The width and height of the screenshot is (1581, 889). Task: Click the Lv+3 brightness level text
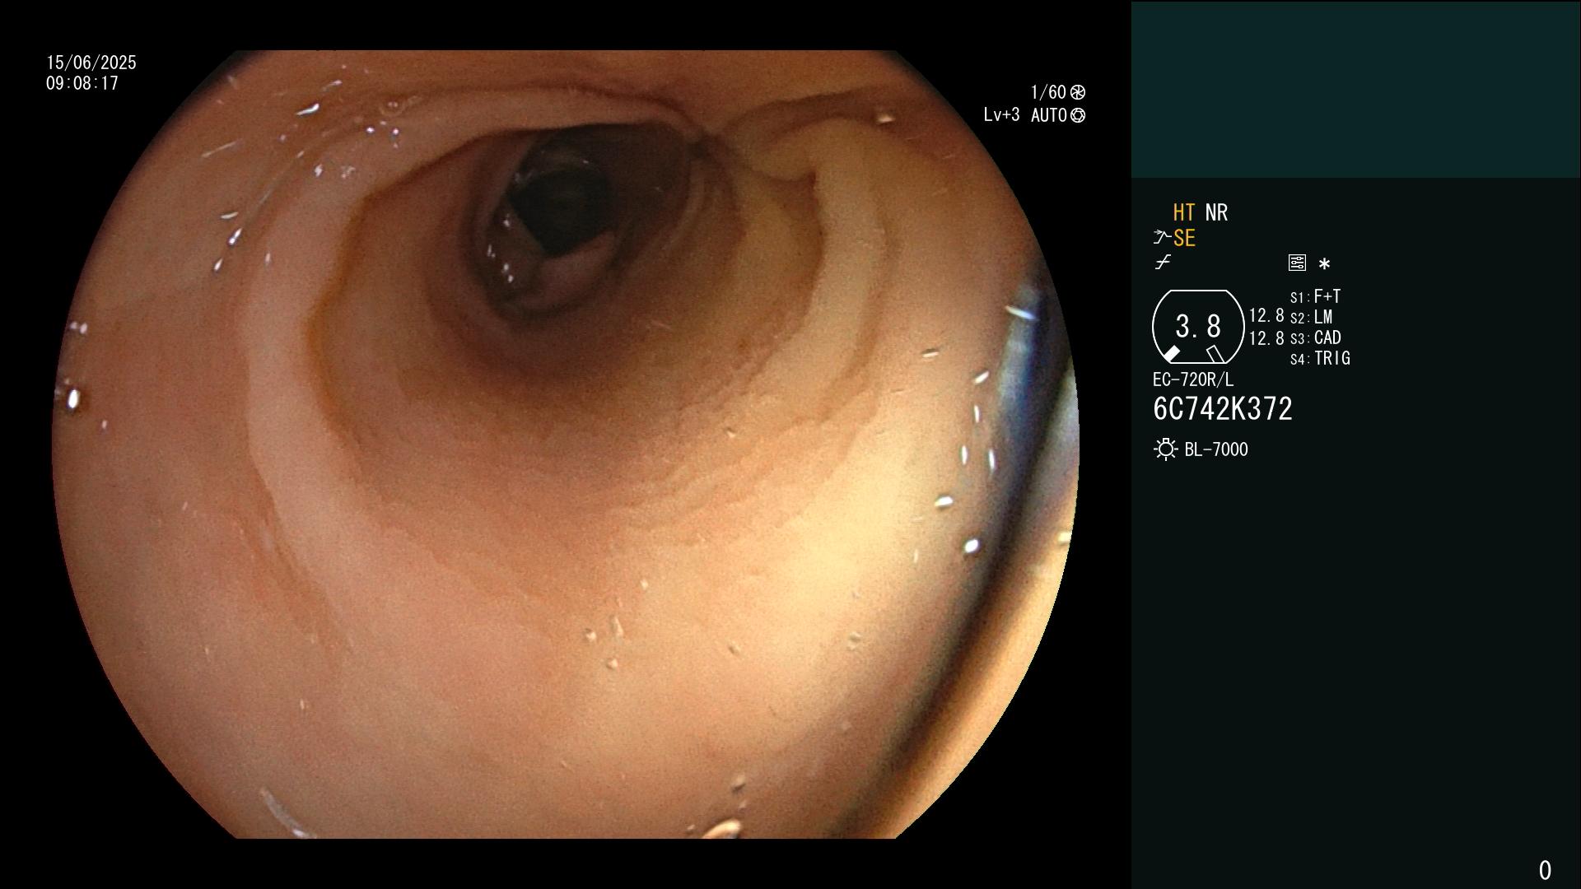click(1001, 115)
